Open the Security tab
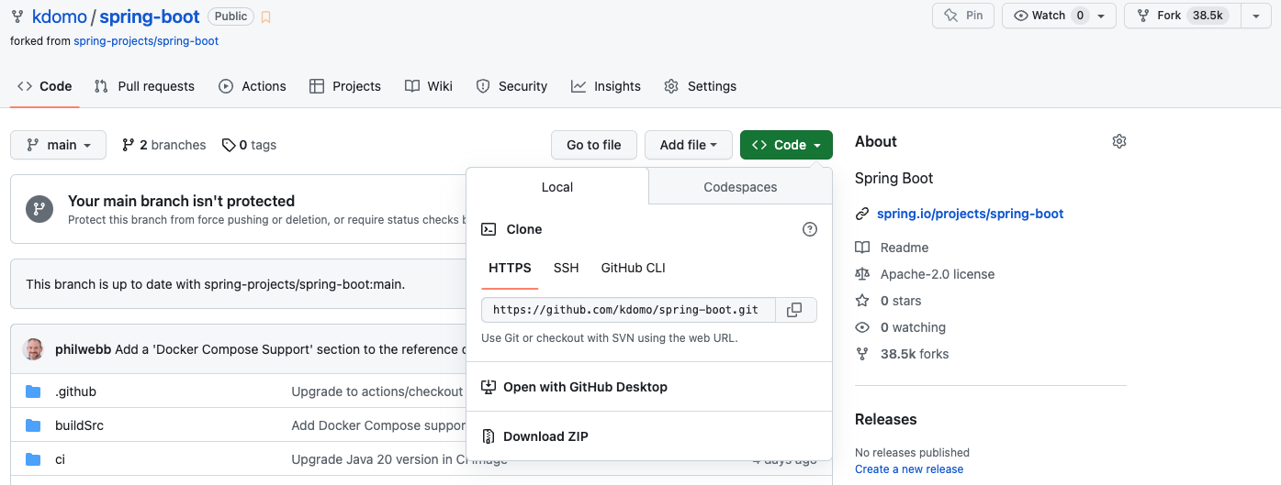1281x485 pixels. 511,86
